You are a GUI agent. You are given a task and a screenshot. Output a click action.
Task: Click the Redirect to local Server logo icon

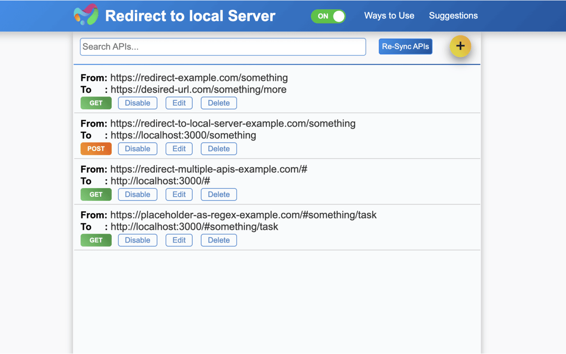86,15
